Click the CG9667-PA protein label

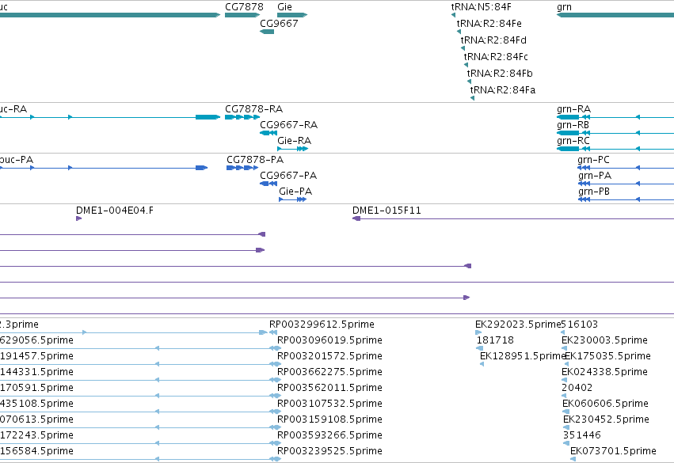click(x=288, y=176)
